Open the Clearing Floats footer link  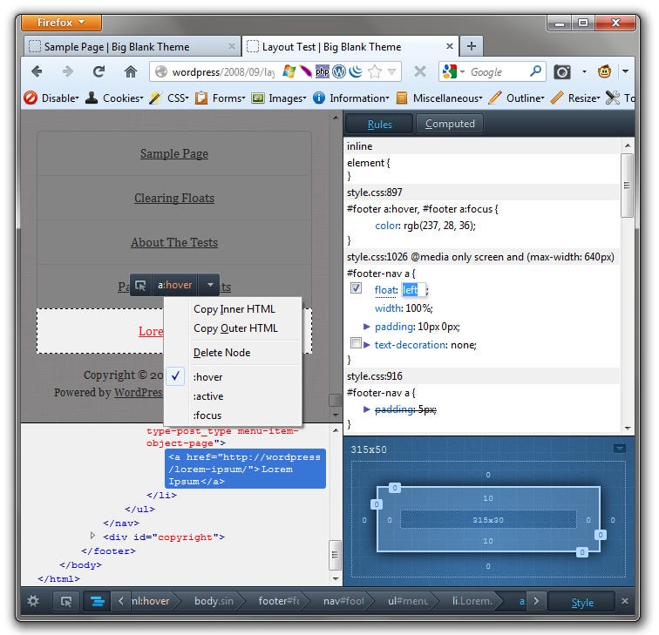(174, 198)
